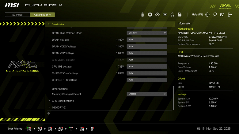Click the CPU chip icon in top toolbar
Viewport: 239px width, 134px height.
(150, 15)
